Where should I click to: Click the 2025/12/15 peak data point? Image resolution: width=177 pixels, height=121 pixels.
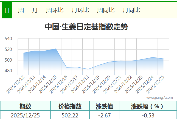56,49
